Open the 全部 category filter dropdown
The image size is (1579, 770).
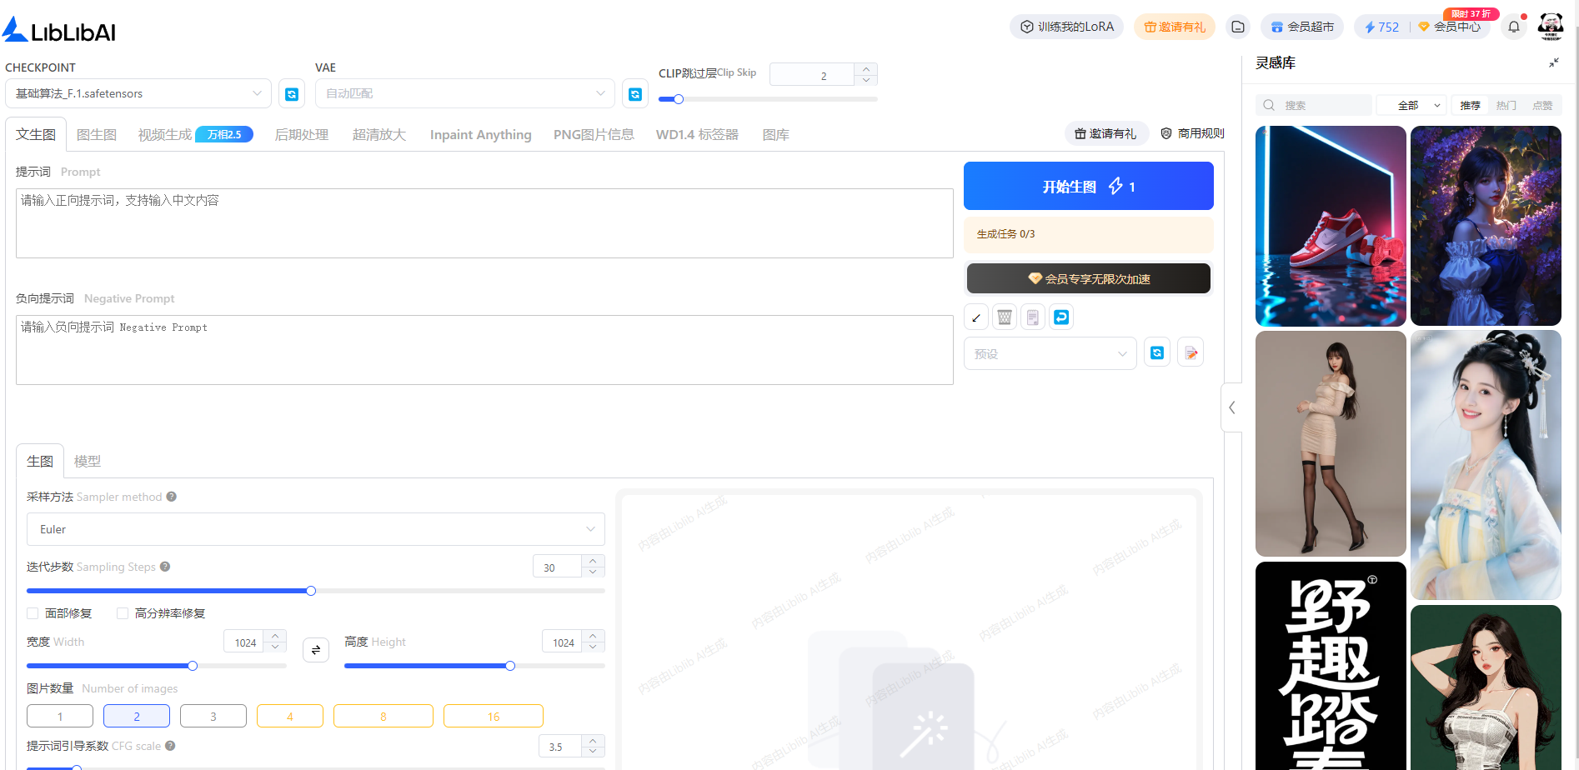point(1412,106)
